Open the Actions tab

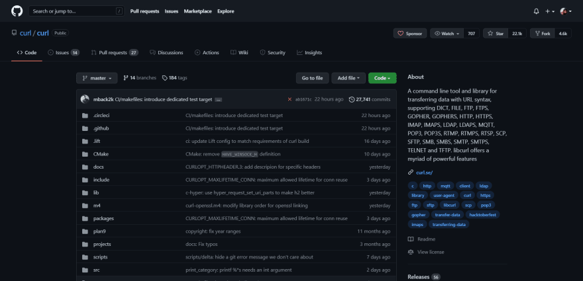(x=207, y=53)
